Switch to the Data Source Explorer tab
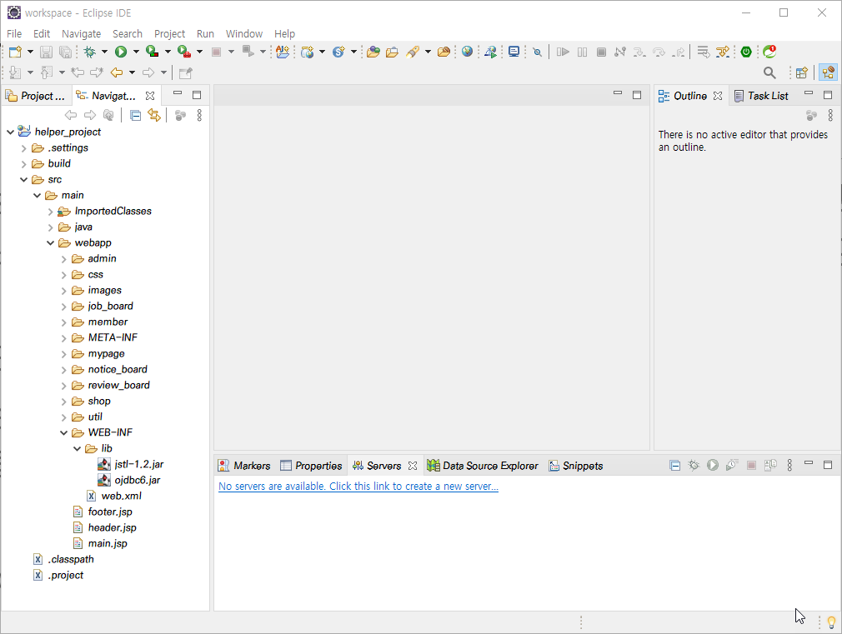The height and width of the screenshot is (634, 842). tap(482, 466)
